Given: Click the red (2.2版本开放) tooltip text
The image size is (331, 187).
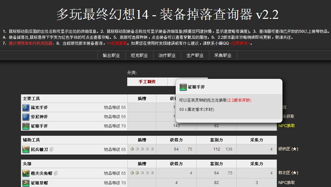Looking at the screenshot, I should tap(239, 100).
